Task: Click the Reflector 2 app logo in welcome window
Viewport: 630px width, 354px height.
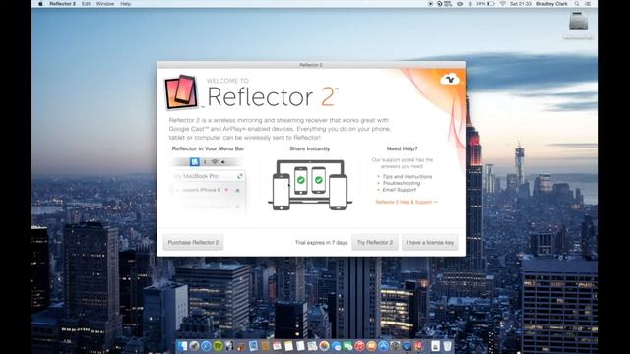Action: 181,91
